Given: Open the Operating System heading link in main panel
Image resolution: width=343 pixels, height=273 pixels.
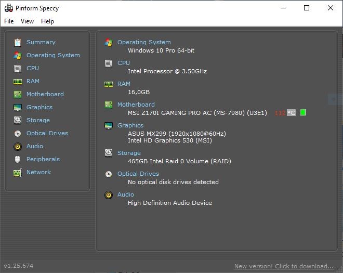Looking at the screenshot, I should 144,42.
